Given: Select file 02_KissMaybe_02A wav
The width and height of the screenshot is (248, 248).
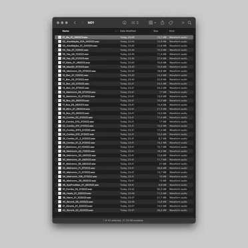Looking at the screenshot, I should pos(124,41).
